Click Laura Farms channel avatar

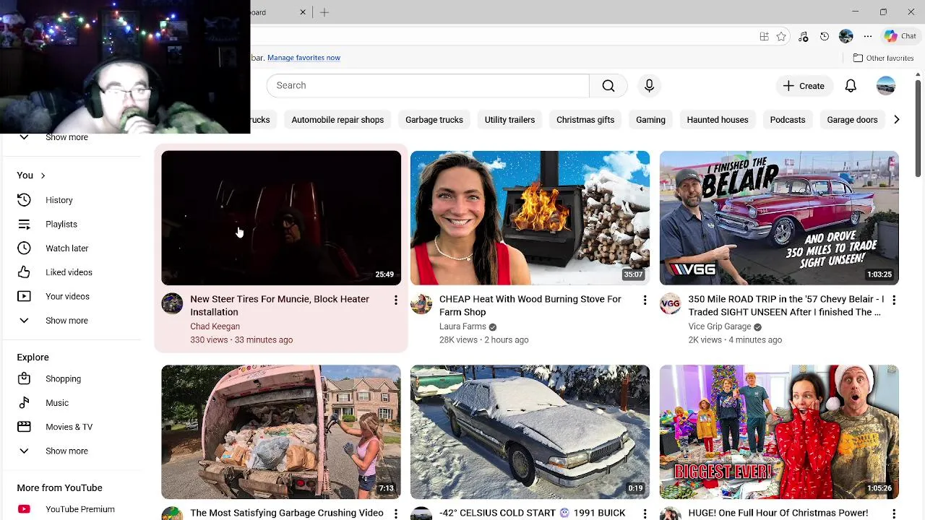coord(421,303)
